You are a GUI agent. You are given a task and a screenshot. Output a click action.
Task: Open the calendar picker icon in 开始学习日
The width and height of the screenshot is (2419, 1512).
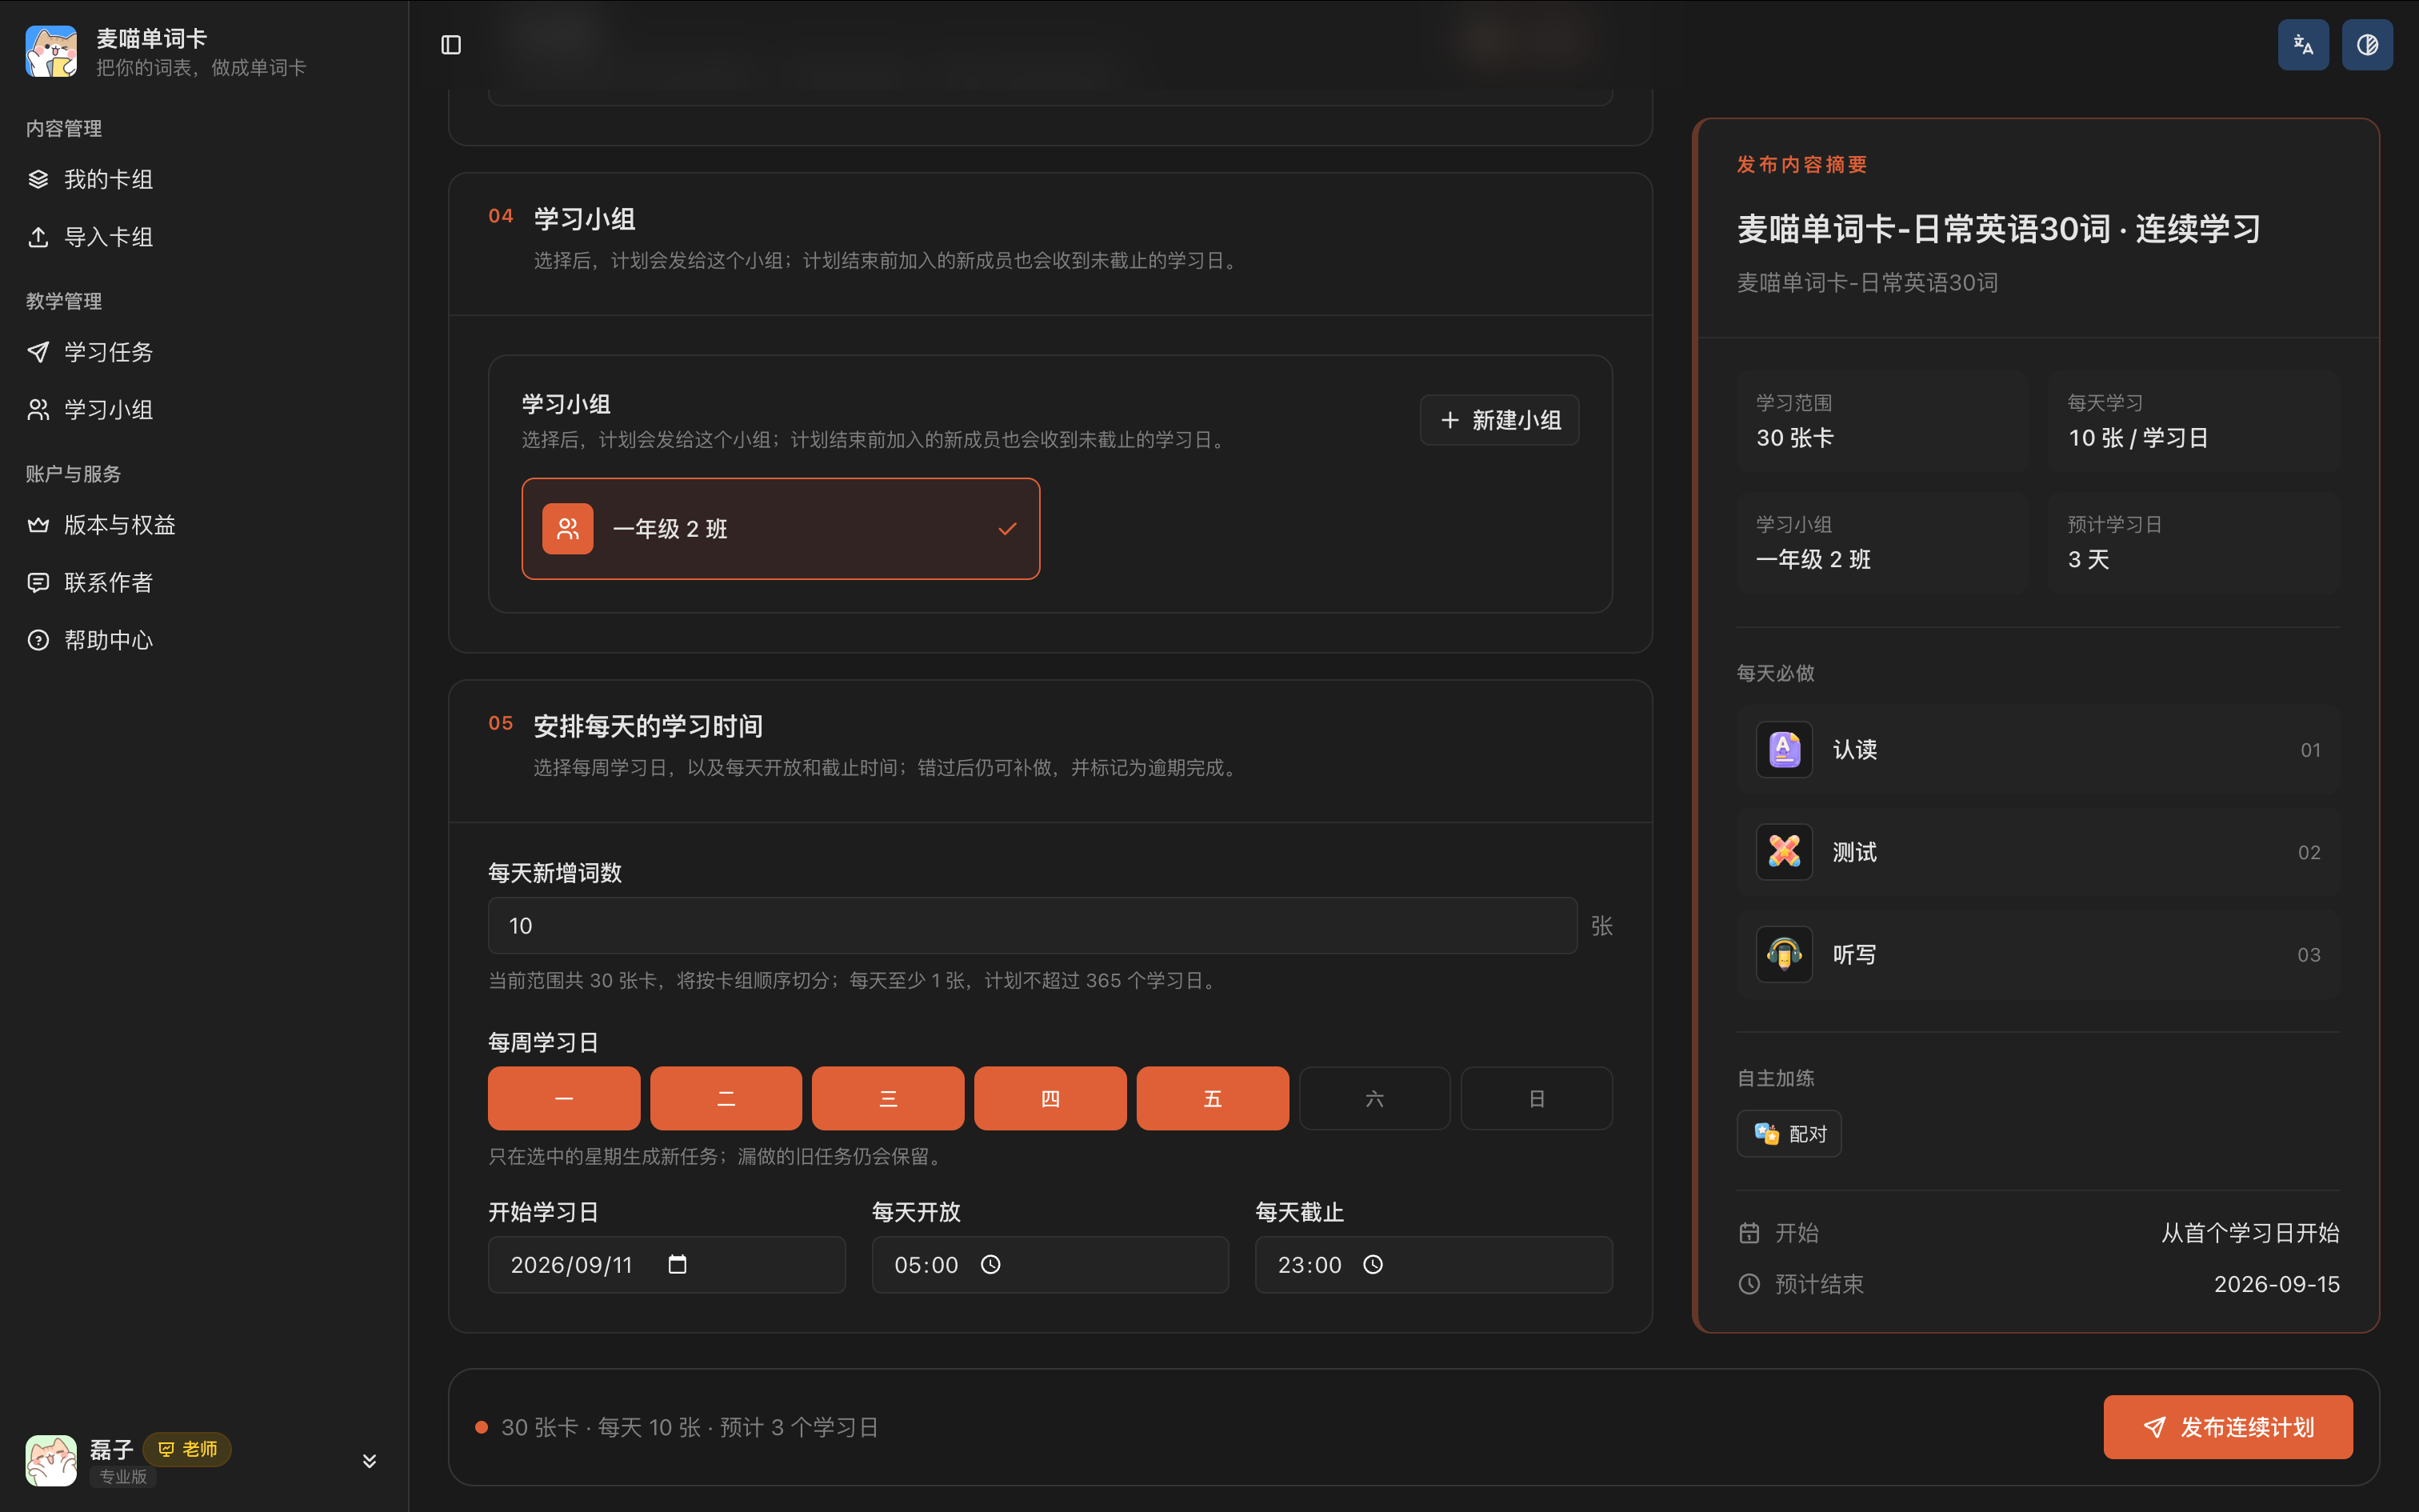point(678,1264)
